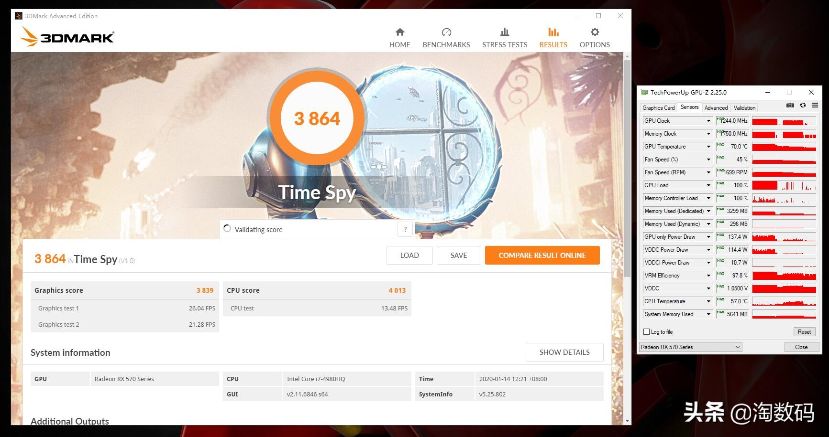Click the CPU score value 4 013

pos(397,290)
